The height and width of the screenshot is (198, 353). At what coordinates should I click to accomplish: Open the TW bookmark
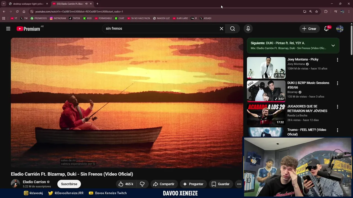(24, 18)
